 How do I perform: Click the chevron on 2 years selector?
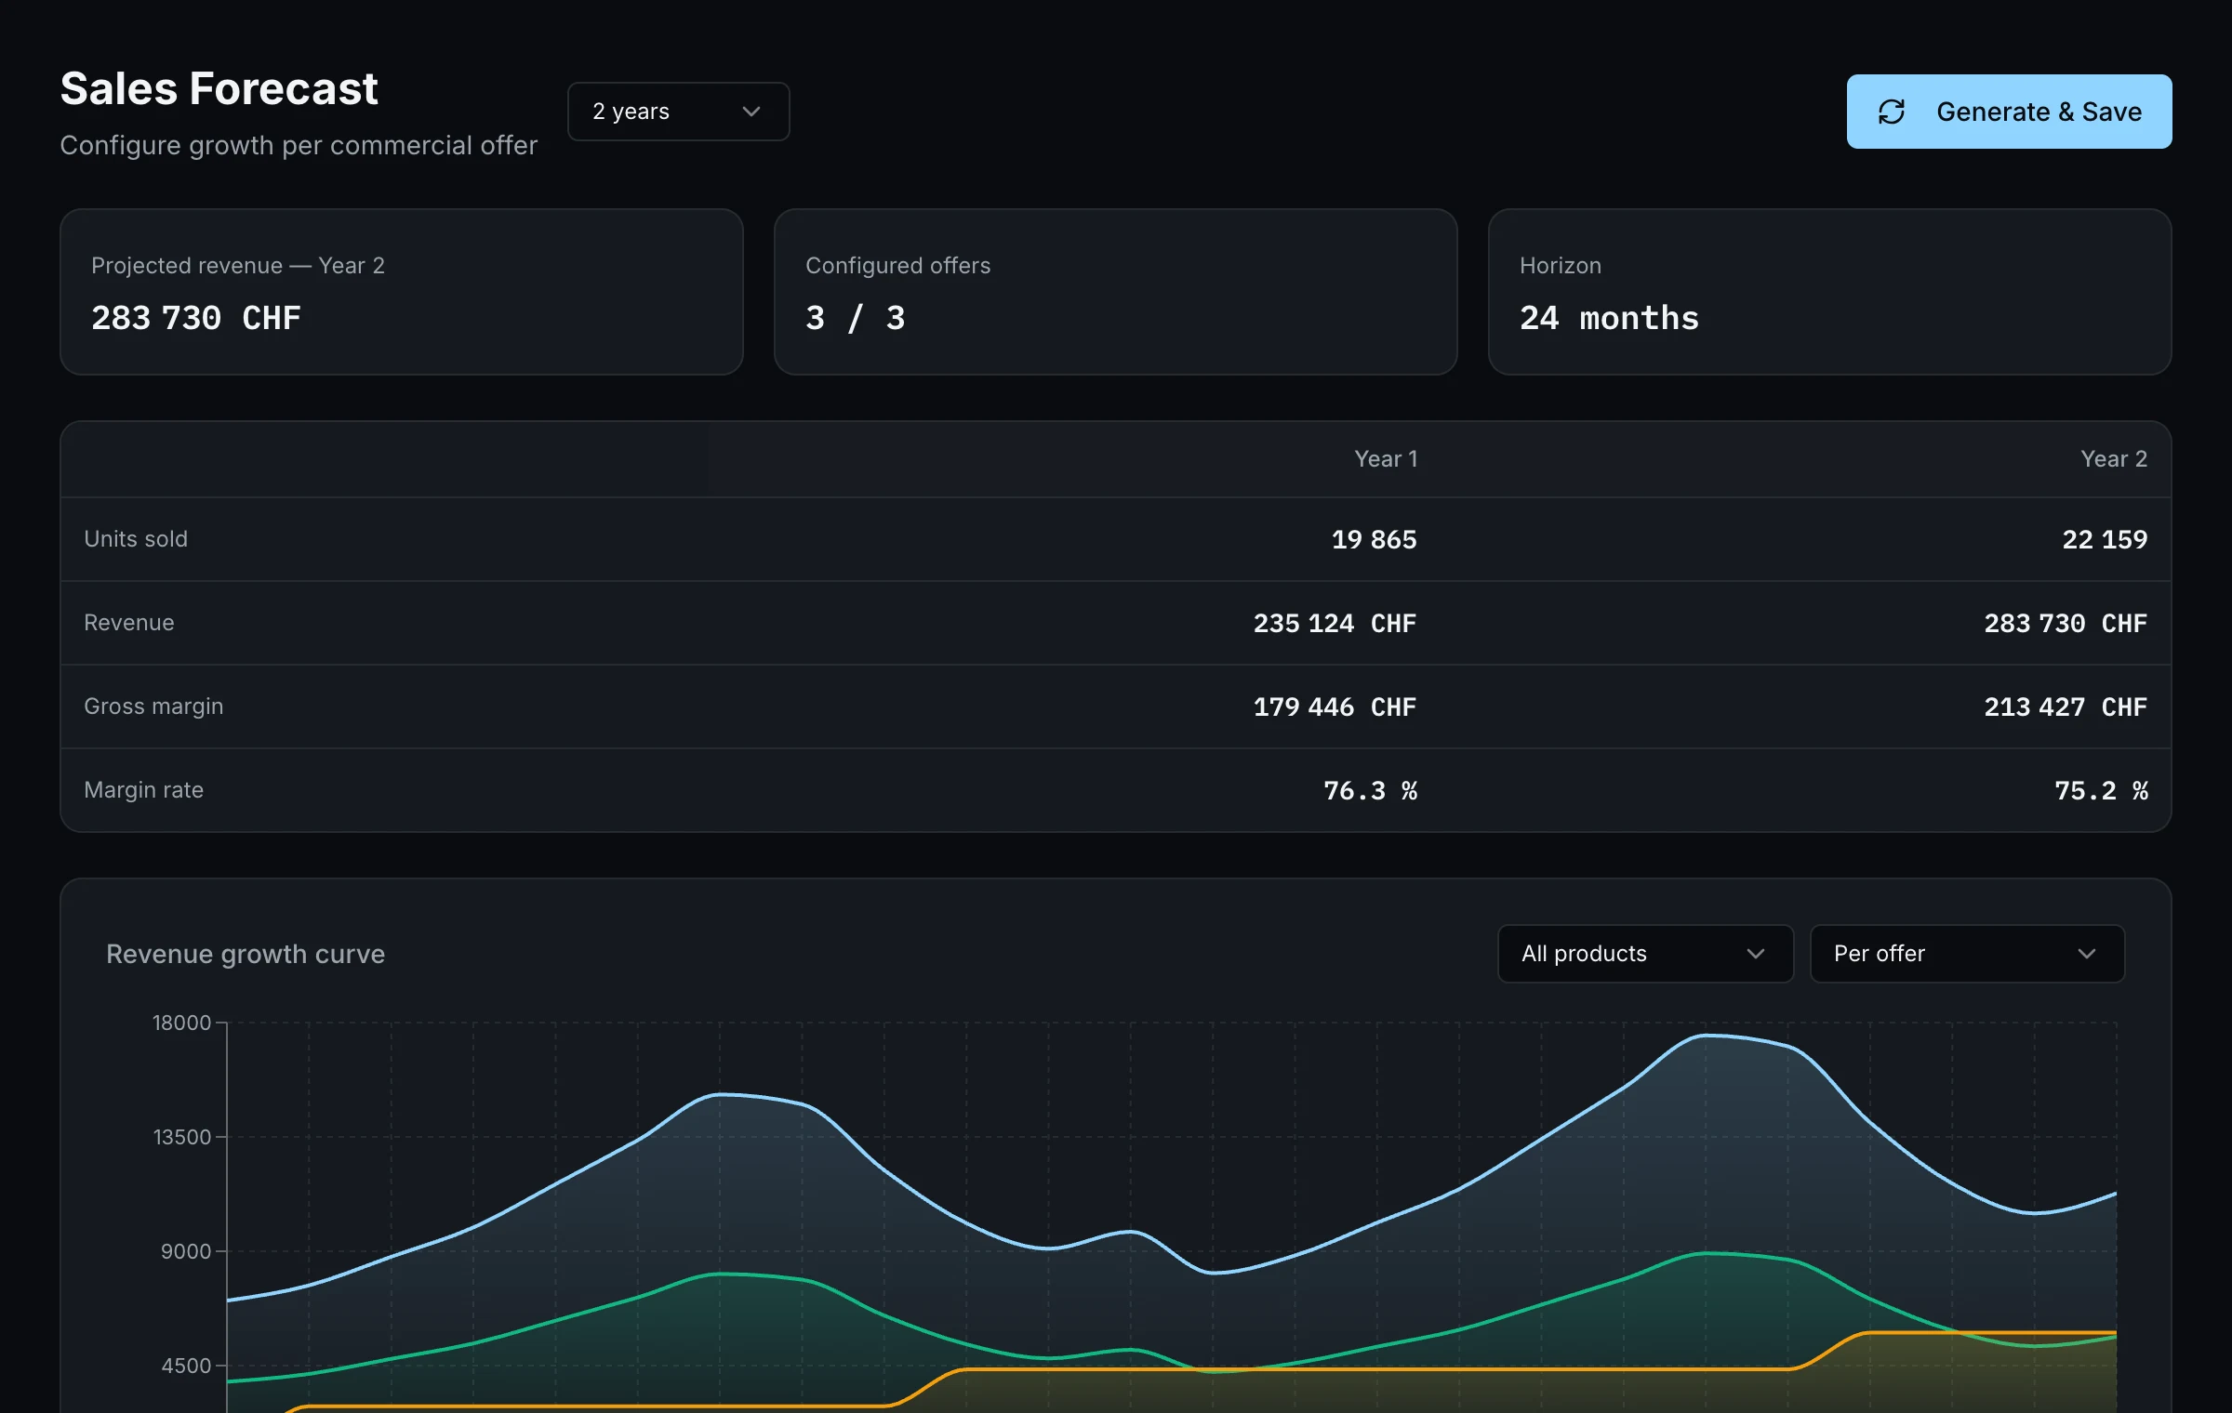pos(751,112)
